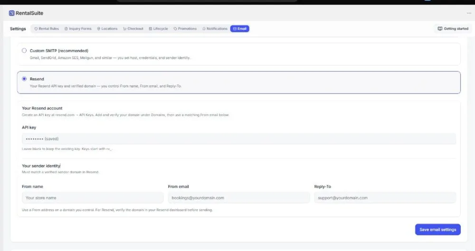The width and height of the screenshot is (475, 251).
Task: Click the 'Leave blank to keep the existing key' hint
Action: [x=67, y=149]
